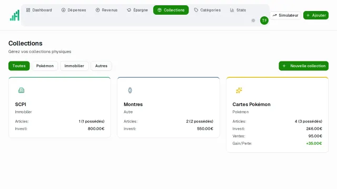Switch to the Revenus tab
The image size is (337, 189).
point(106,10)
